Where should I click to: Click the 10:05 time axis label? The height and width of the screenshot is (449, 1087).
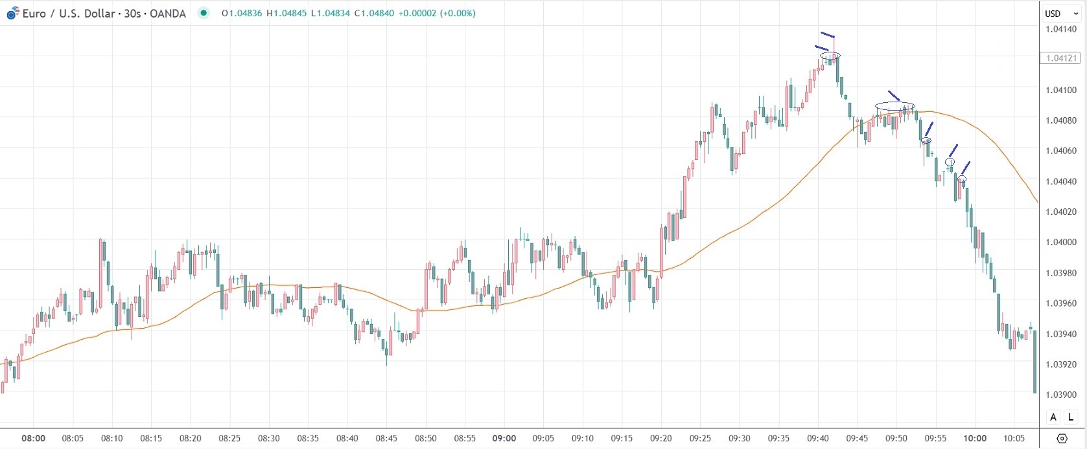(x=1014, y=438)
